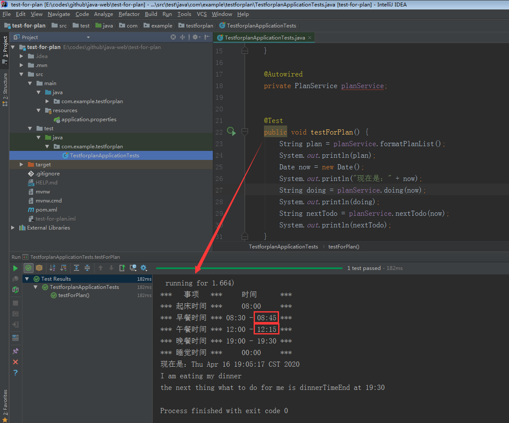Open the 1: Project side tool tab
The height and width of the screenshot is (423, 509).
[5, 49]
